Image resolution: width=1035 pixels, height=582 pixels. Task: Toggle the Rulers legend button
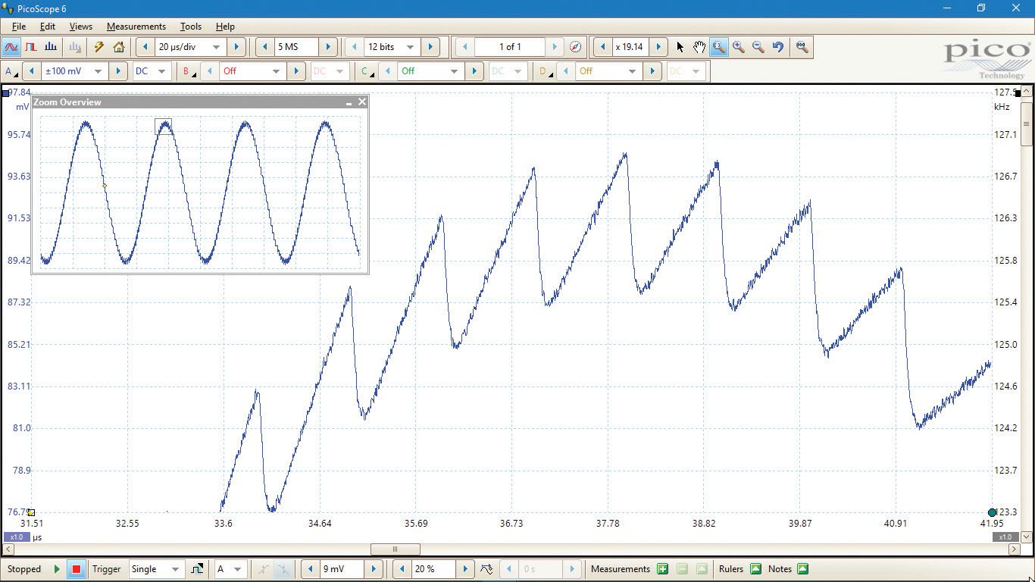pos(755,569)
